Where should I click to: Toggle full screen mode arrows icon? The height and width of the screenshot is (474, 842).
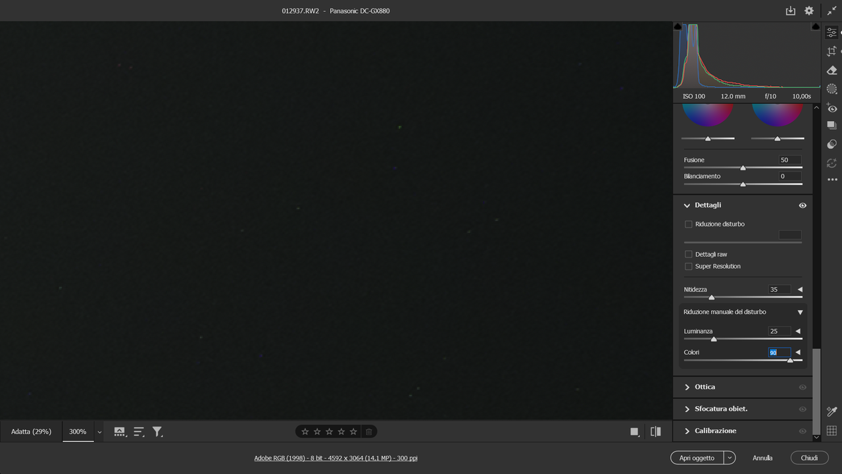(x=831, y=11)
